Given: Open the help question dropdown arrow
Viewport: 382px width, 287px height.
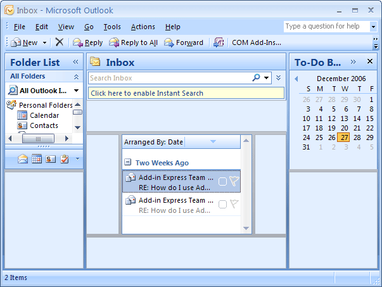Looking at the screenshot, I should point(373,27).
